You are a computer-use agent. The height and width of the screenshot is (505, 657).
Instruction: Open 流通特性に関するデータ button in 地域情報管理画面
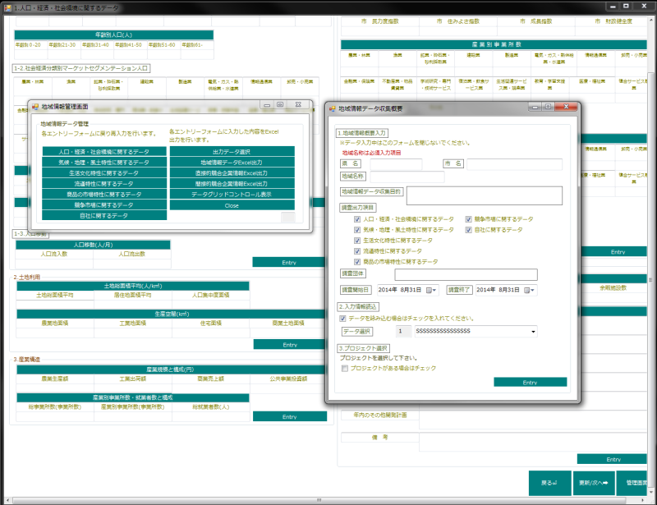104,184
